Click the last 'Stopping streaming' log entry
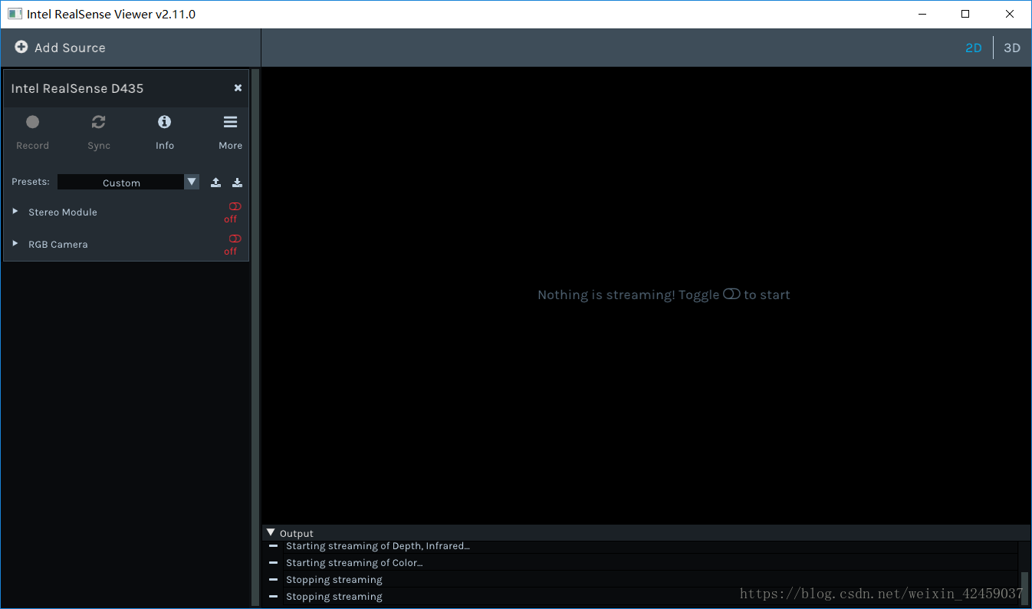1032x609 pixels. click(x=334, y=597)
